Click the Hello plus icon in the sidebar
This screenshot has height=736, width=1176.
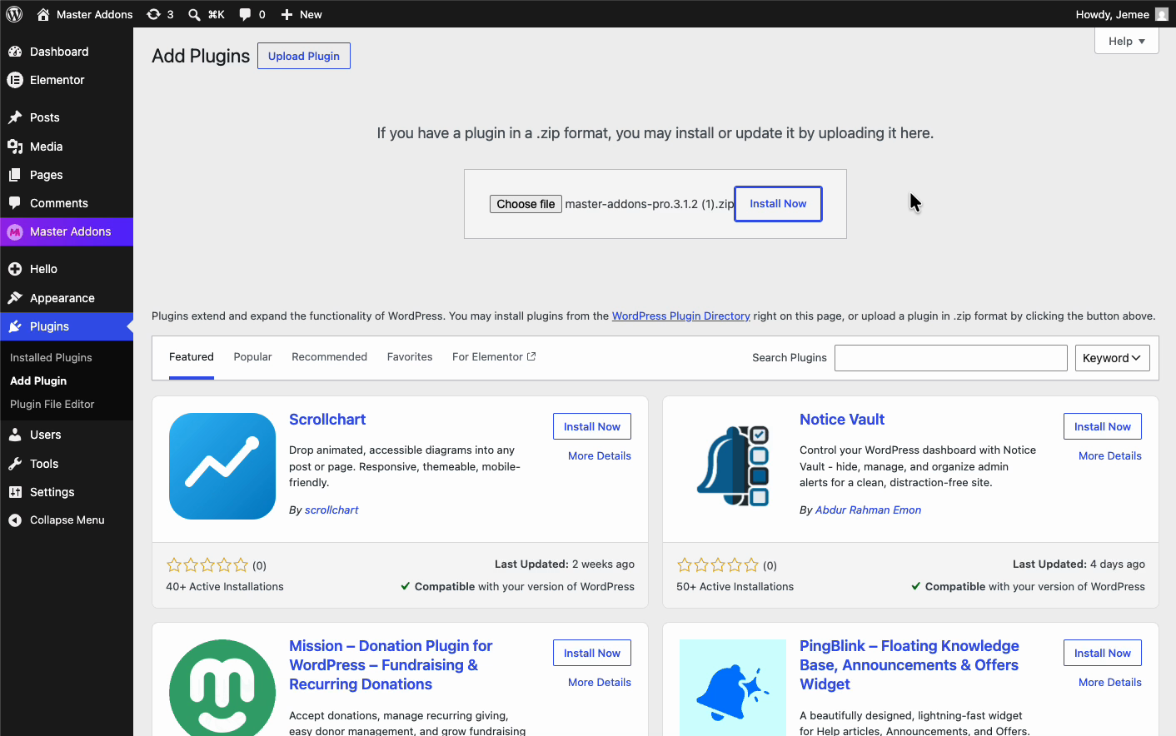pyautogui.click(x=15, y=269)
